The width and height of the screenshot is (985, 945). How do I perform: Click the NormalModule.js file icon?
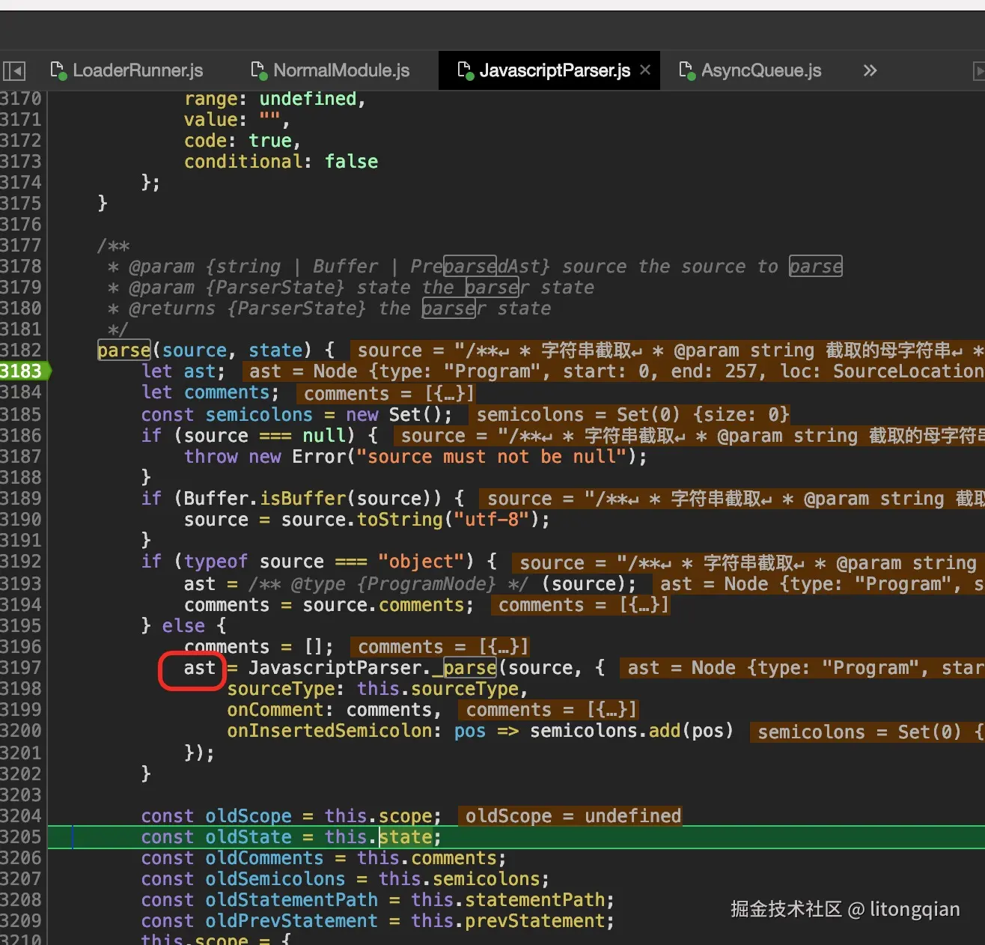coord(258,70)
